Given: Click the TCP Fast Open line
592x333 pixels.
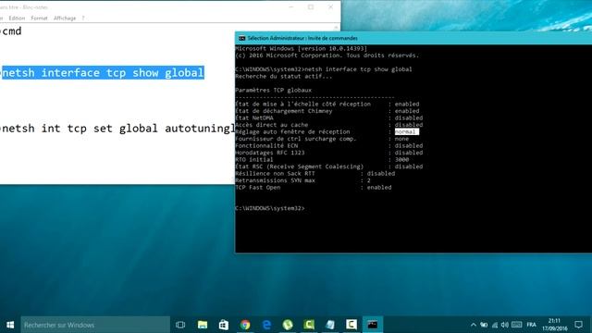Looking at the screenshot, I should click(x=314, y=187).
